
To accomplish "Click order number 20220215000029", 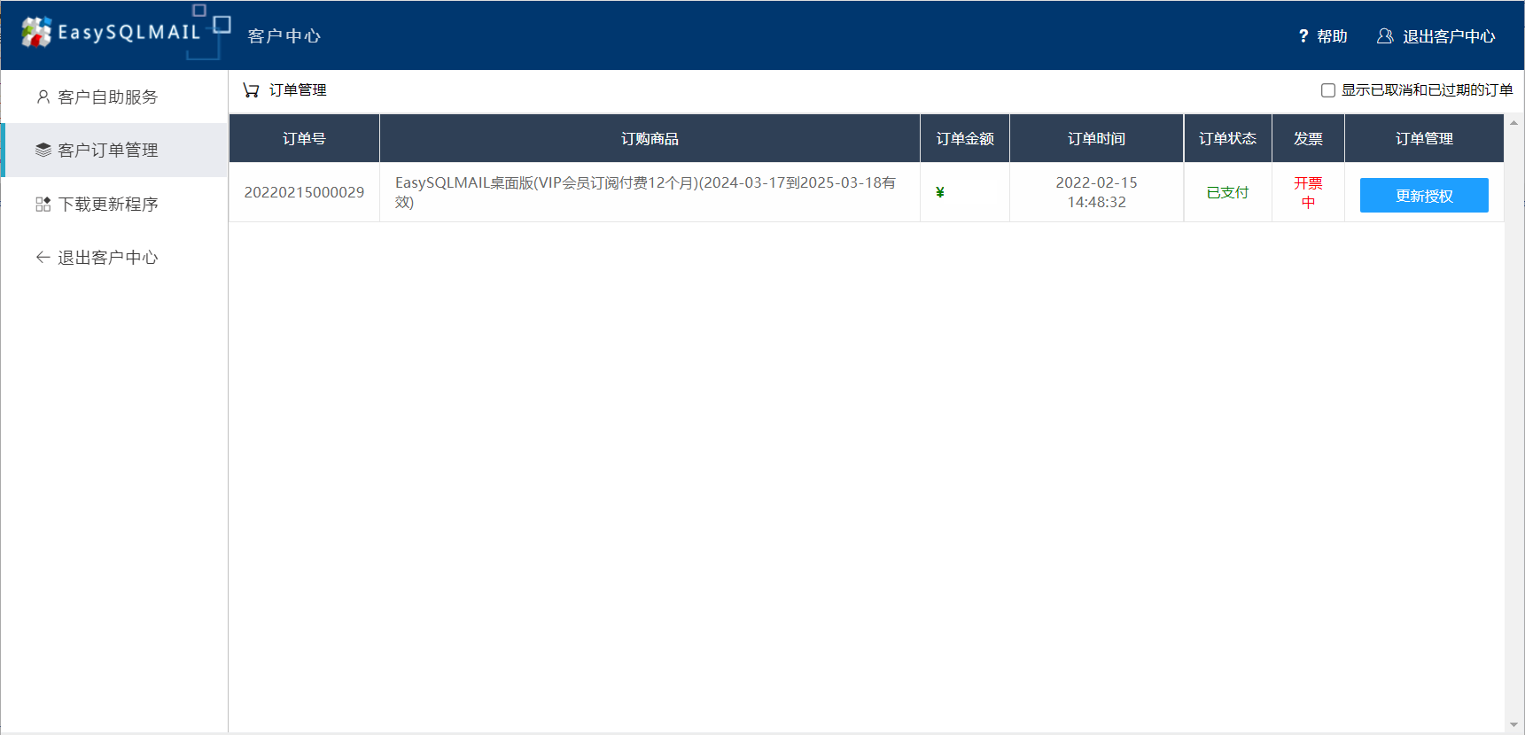I will click(x=304, y=192).
